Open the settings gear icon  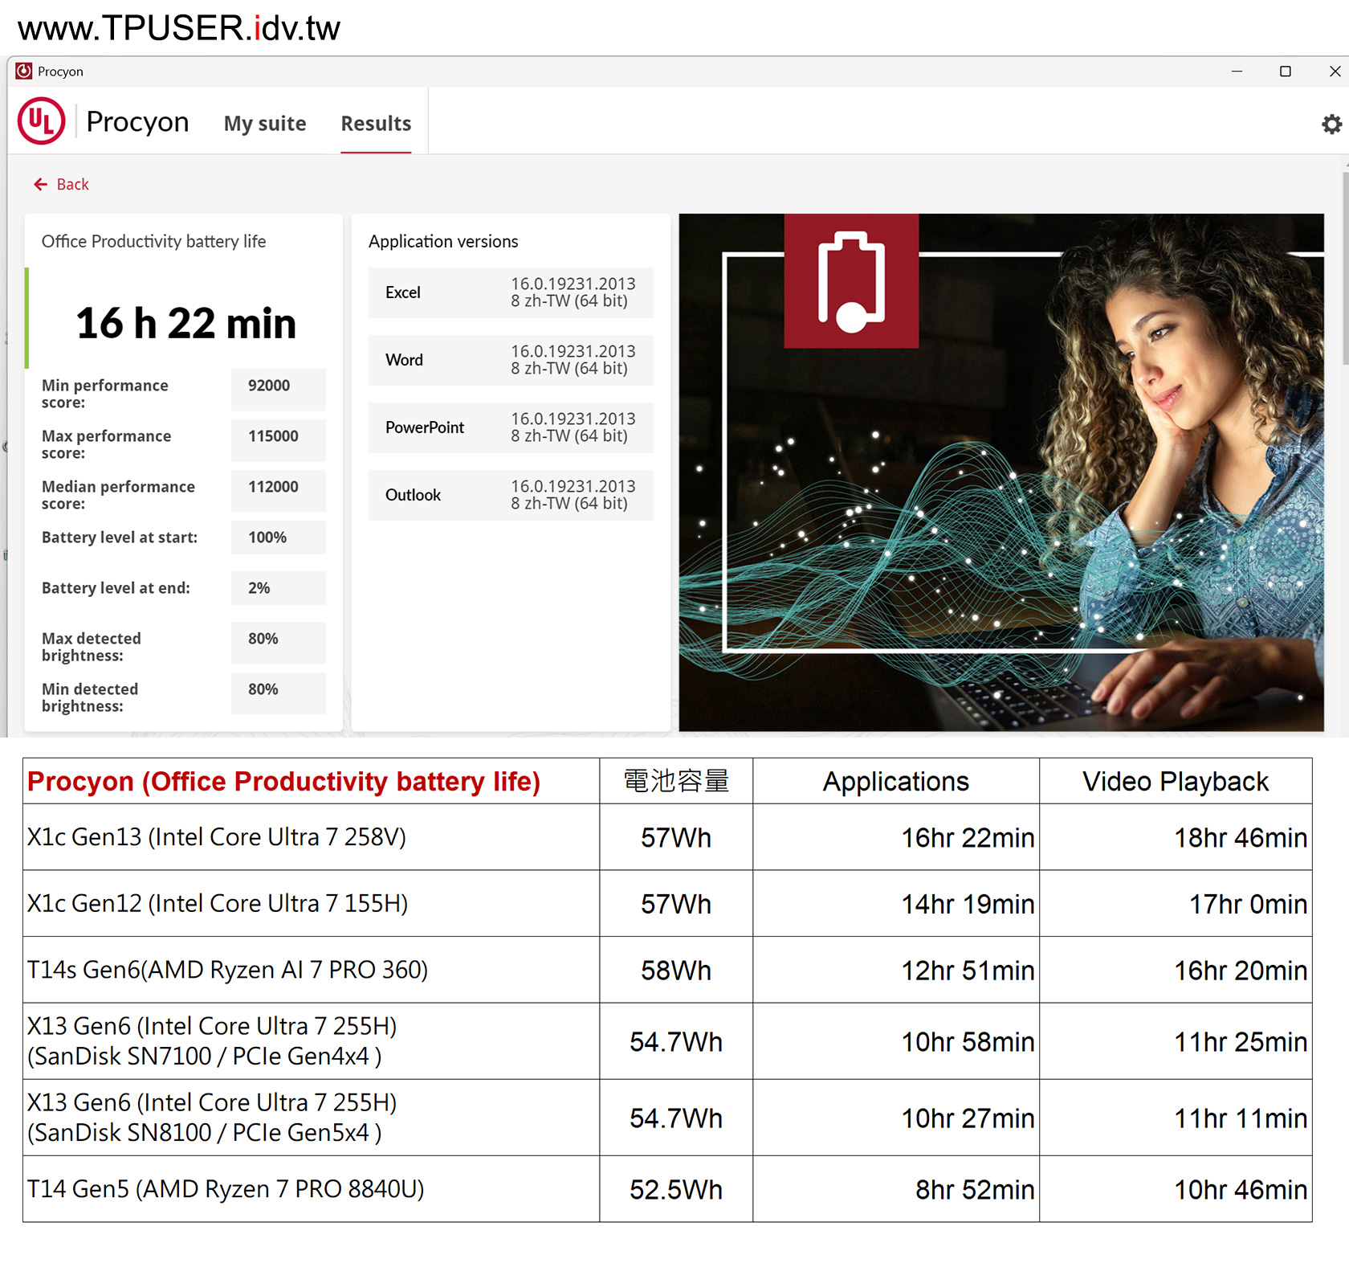tap(1331, 125)
